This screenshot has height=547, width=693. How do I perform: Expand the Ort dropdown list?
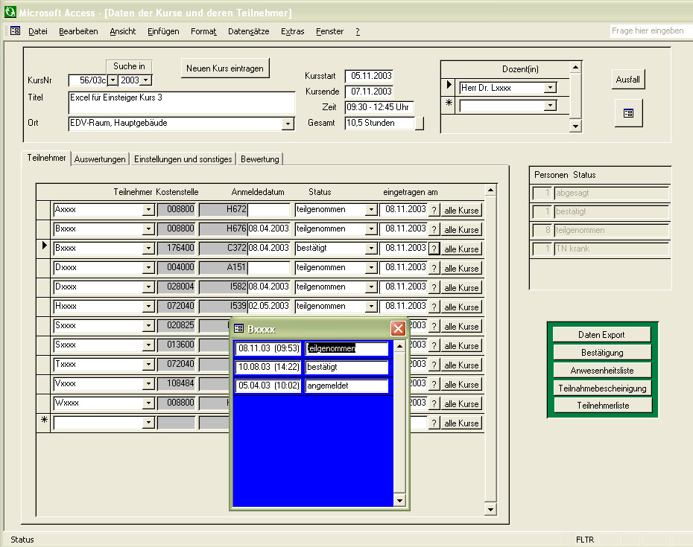(x=288, y=124)
